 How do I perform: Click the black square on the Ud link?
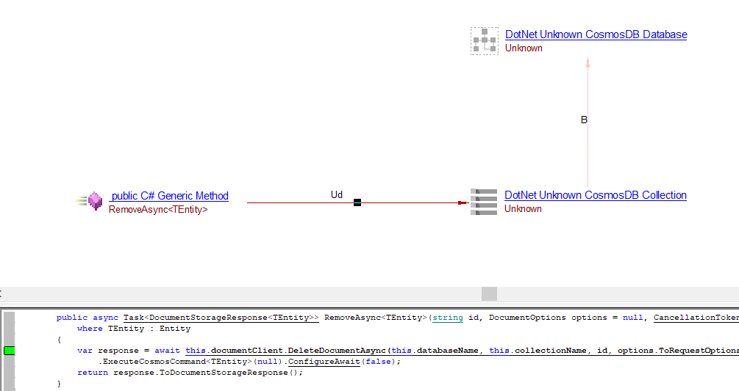tap(357, 202)
